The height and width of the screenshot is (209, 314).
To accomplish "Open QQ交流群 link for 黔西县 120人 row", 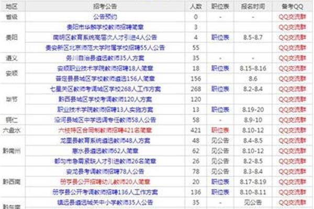I will tap(293, 99).
